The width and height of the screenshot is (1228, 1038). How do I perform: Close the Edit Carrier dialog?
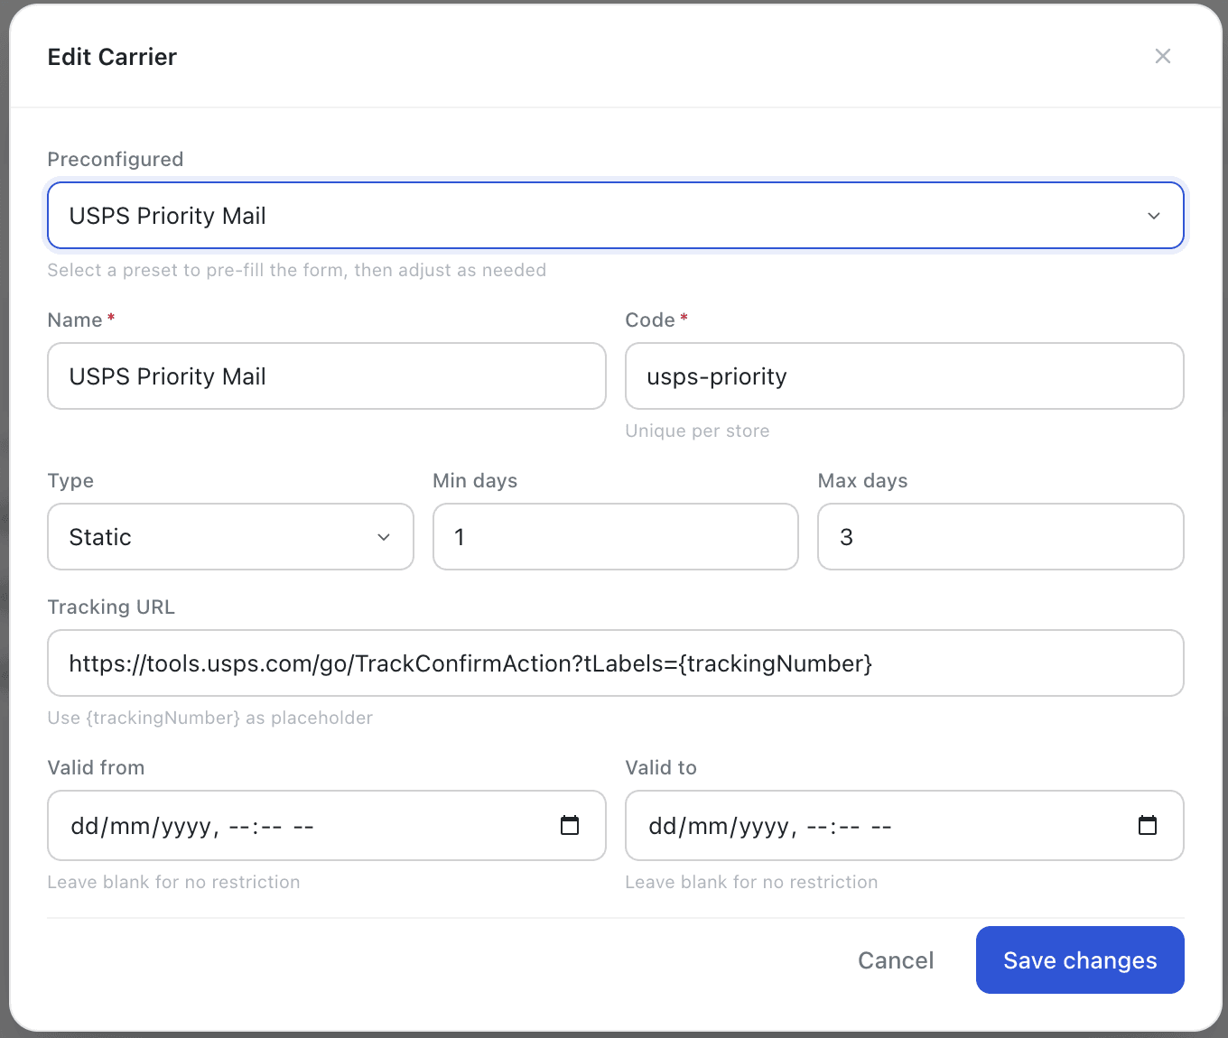pyautogui.click(x=1163, y=56)
